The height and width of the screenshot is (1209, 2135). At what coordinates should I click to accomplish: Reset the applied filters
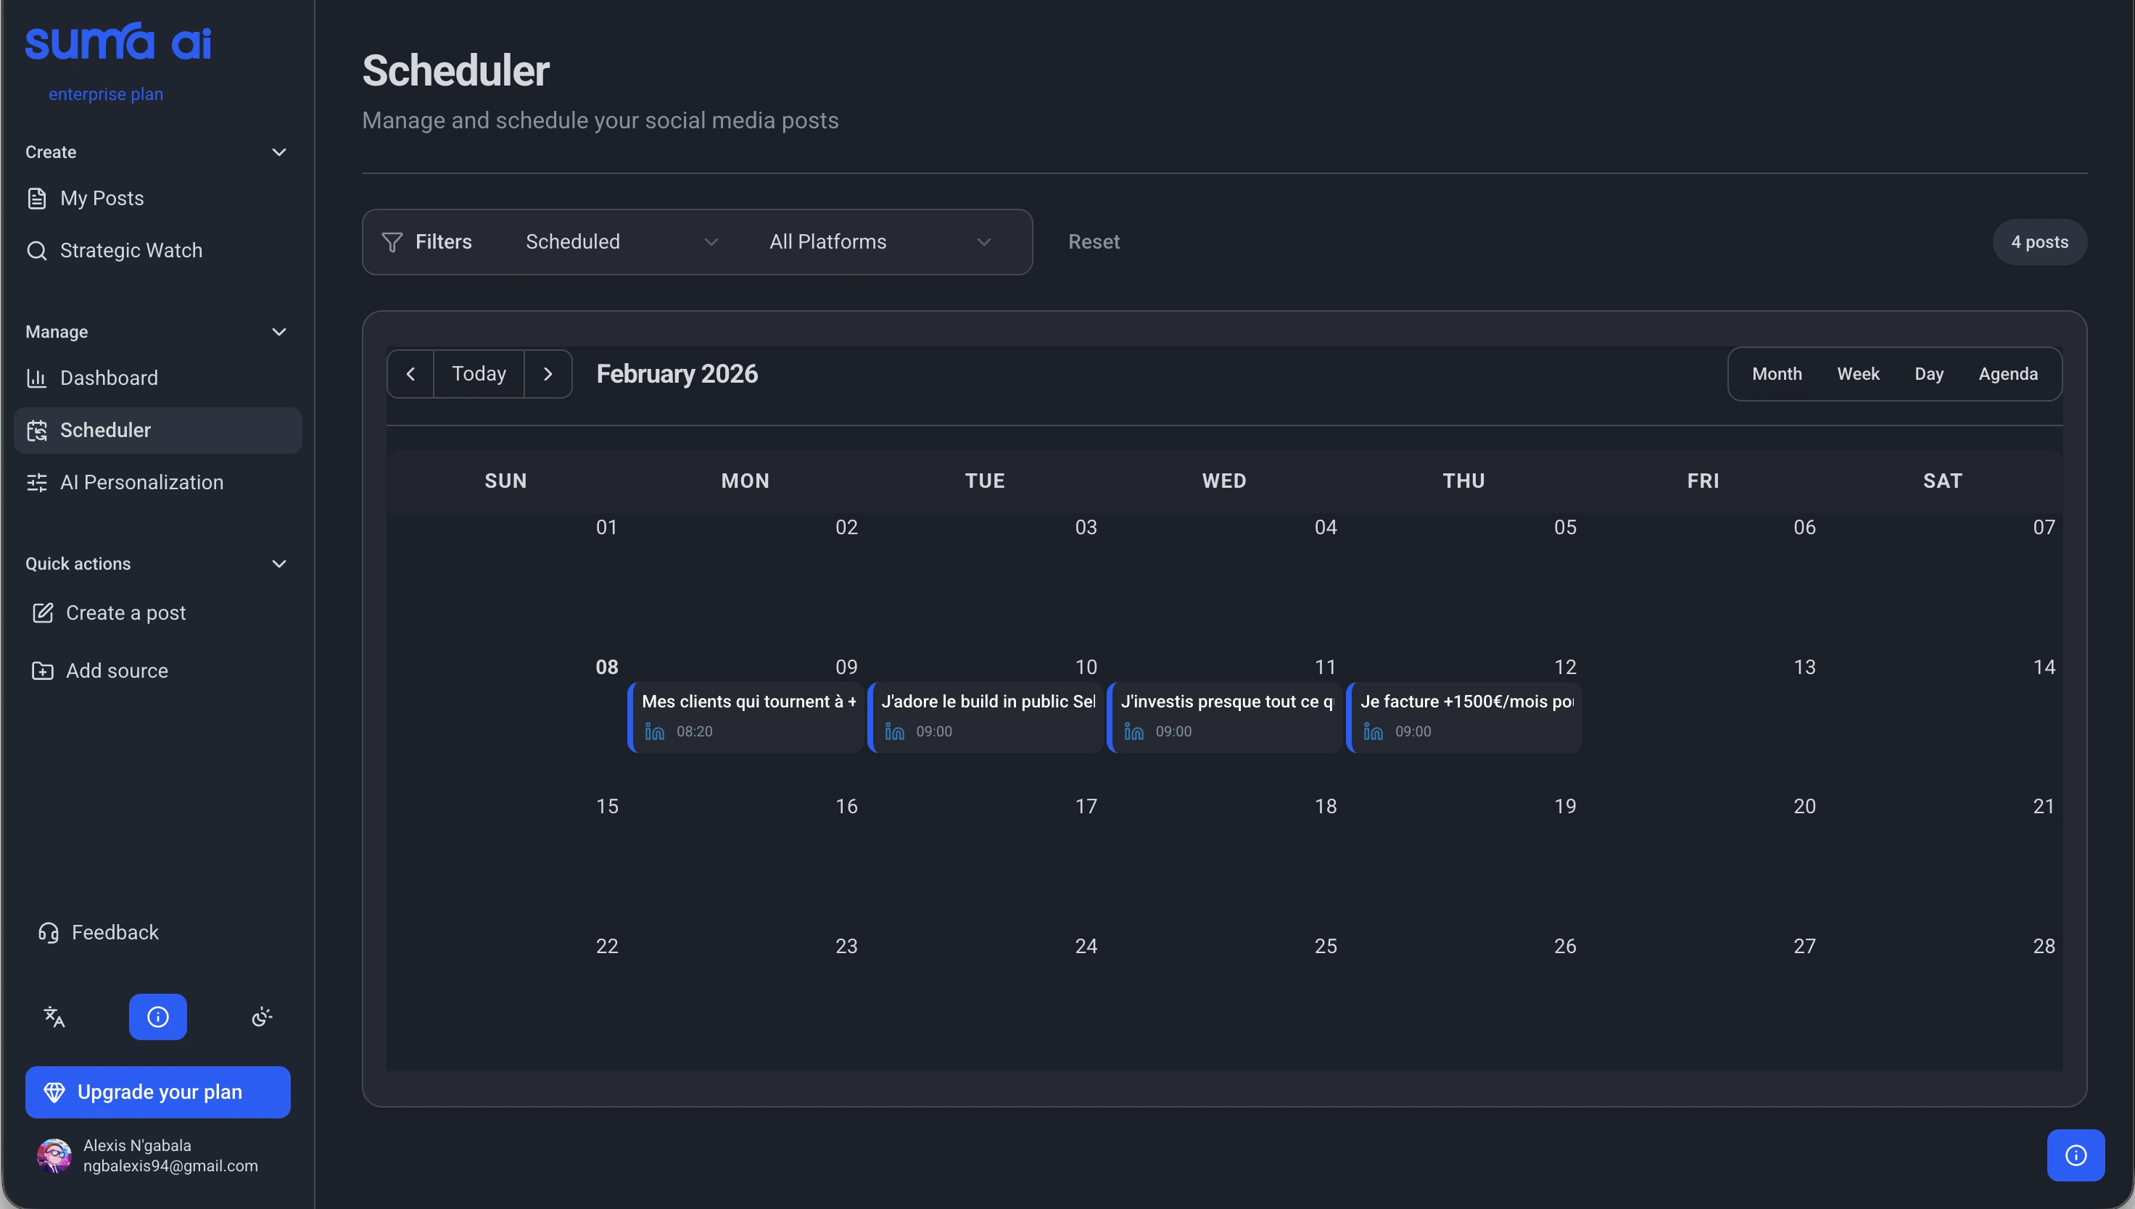pyautogui.click(x=1094, y=241)
